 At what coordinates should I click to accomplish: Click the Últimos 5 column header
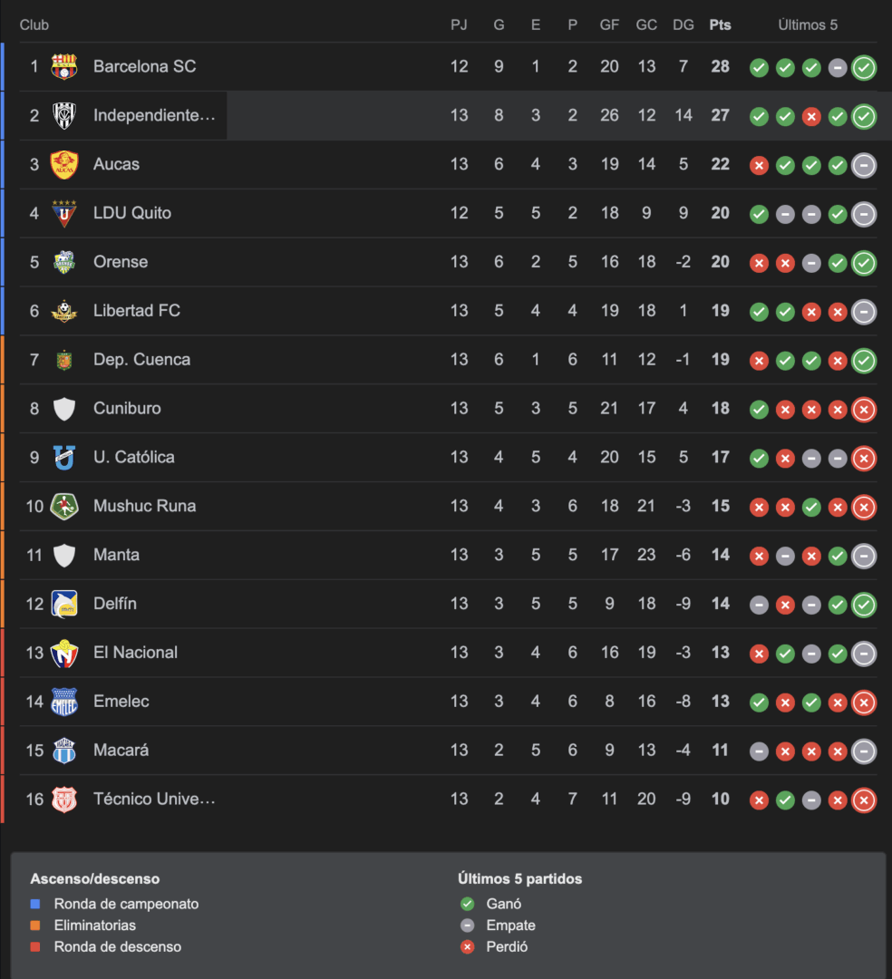808,25
